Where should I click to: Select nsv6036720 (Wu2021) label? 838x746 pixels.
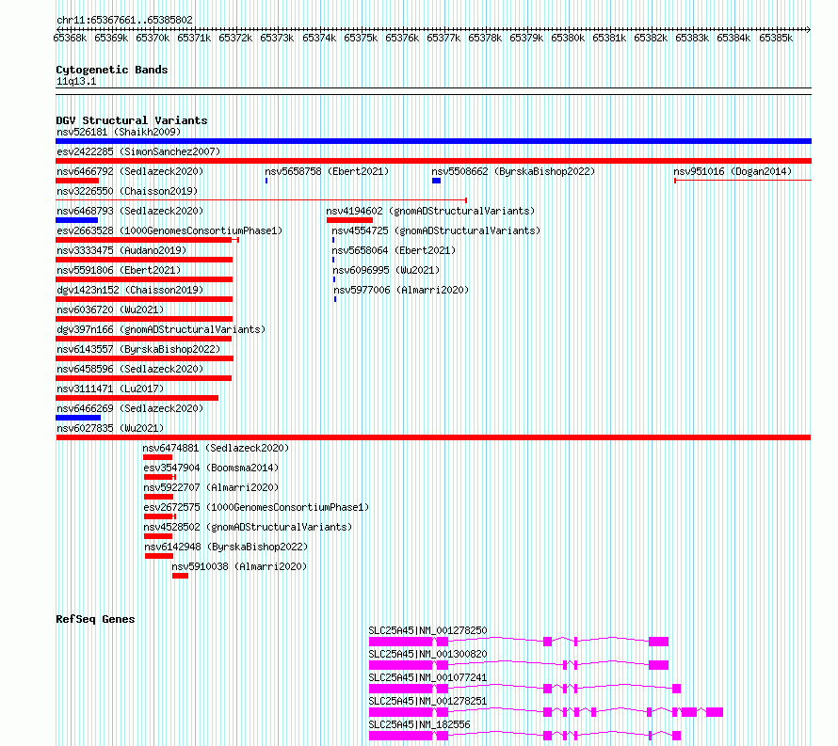110,310
